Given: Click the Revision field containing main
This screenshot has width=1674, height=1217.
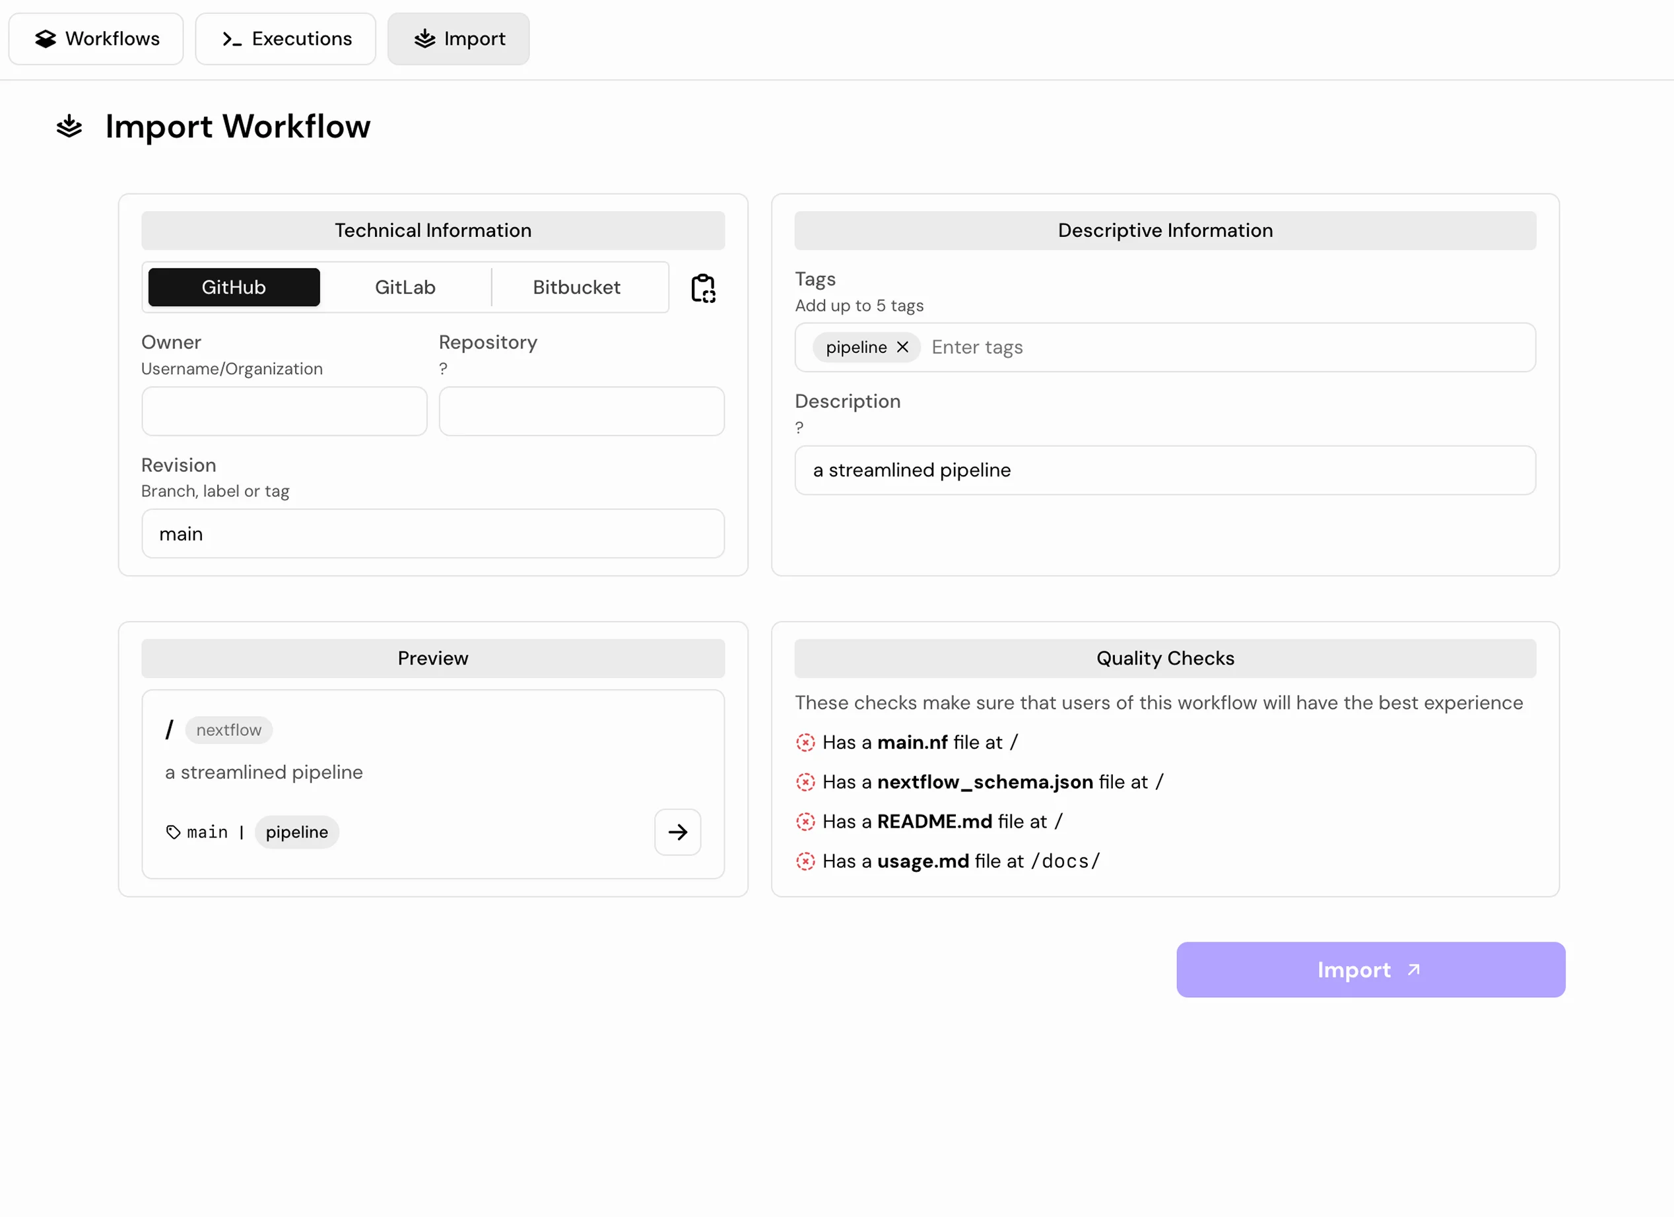Looking at the screenshot, I should [433, 533].
